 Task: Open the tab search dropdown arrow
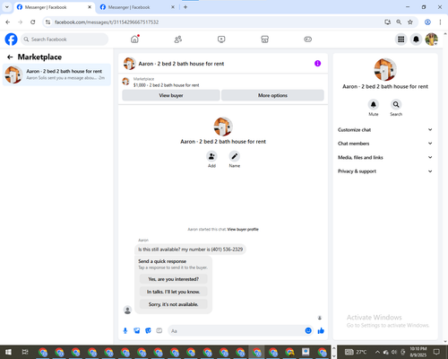click(x=7, y=7)
